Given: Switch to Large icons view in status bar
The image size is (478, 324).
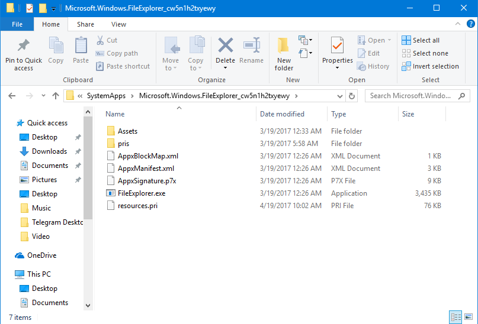Looking at the screenshot, I should point(469,317).
